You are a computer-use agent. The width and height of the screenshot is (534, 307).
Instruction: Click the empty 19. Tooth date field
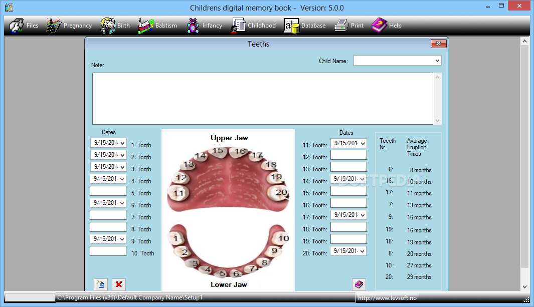coord(348,239)
